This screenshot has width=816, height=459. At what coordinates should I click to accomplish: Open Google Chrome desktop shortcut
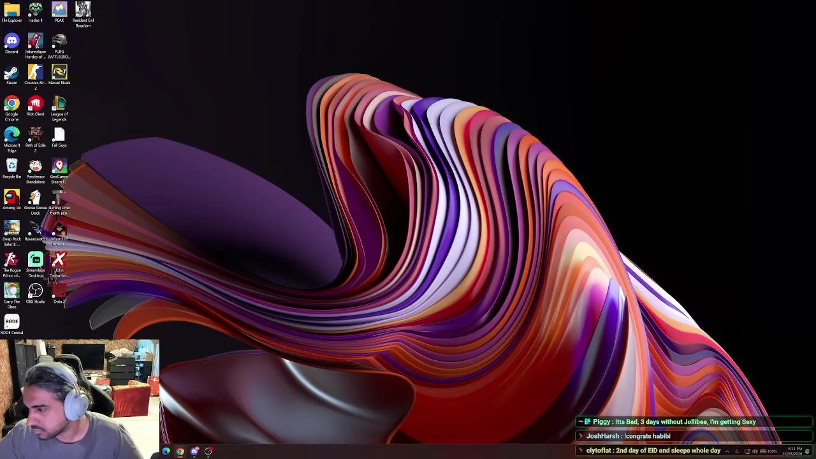pos(11,108)
